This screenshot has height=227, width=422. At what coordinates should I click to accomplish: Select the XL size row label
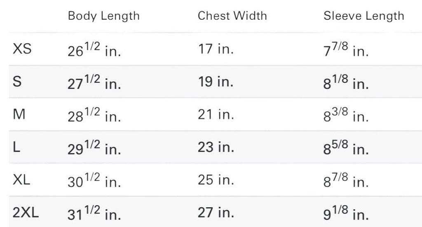pyautogui.click(x=22, y=180)
